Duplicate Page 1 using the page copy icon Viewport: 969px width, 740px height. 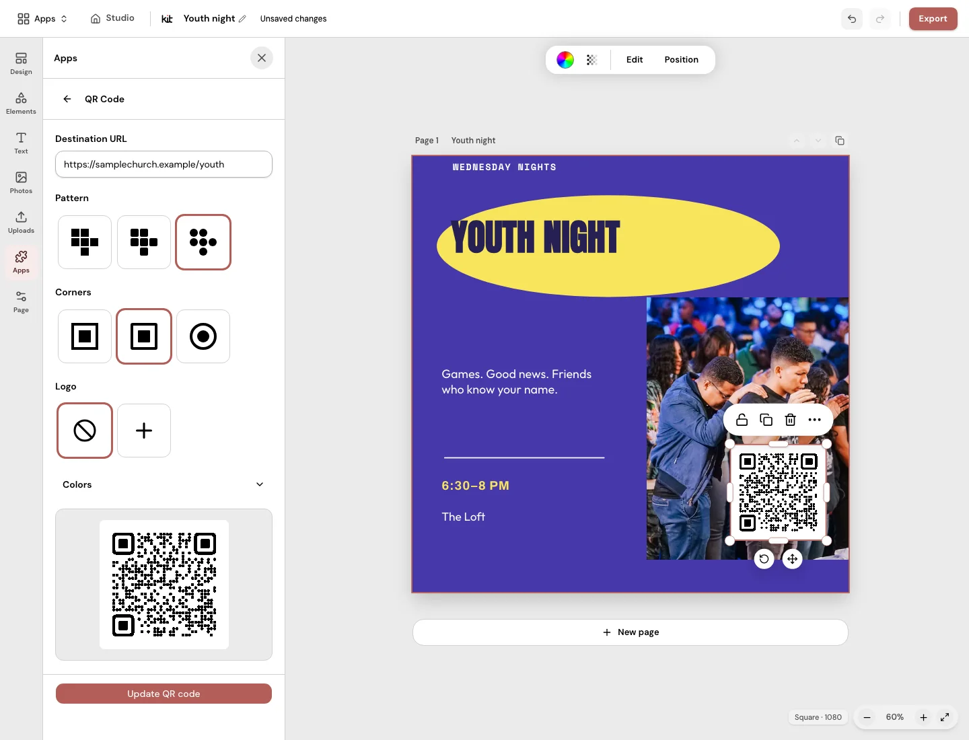pyautogui.click(x=840, y=141)
